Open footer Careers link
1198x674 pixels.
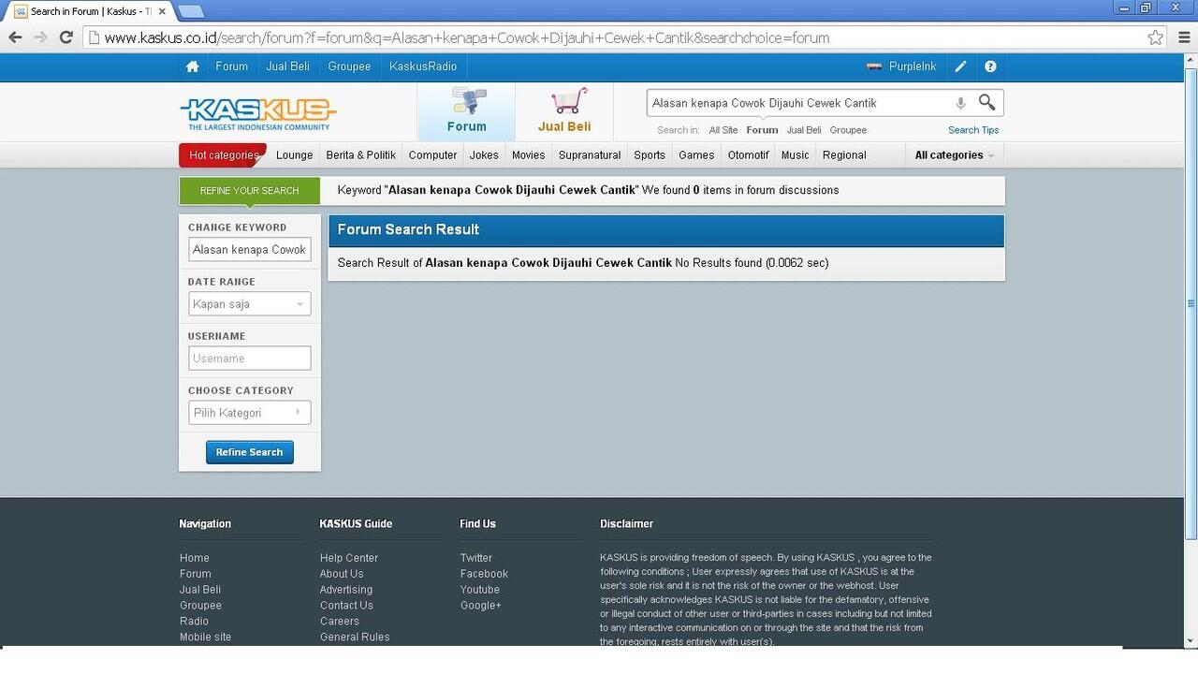(340, 621)
